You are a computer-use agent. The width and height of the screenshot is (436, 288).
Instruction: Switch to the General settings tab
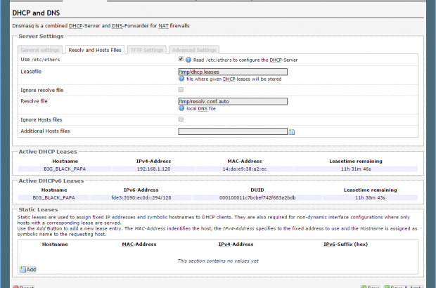39,50
